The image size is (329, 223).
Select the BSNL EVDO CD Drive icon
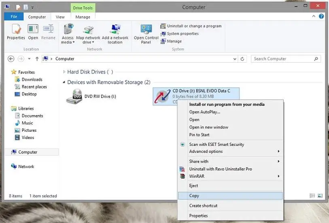click(162, 97)
